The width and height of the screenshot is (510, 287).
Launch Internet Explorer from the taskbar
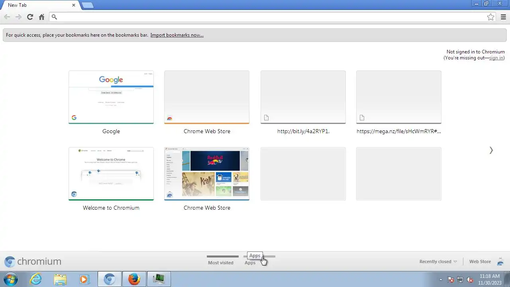[x=36, y=279]
